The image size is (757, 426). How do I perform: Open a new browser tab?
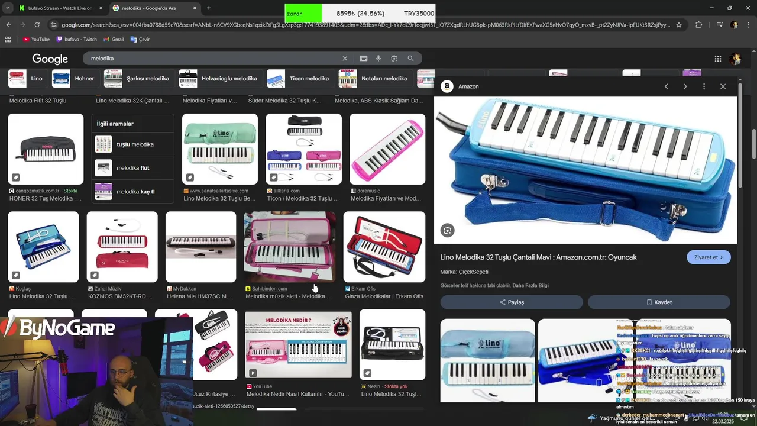(209, 8)
